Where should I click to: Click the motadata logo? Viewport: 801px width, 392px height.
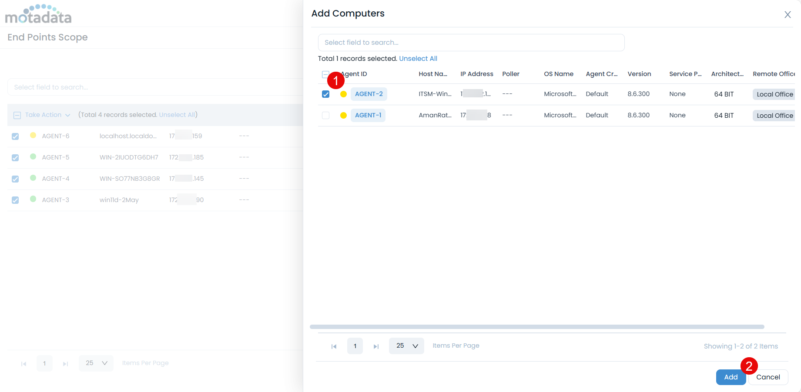click(x=38, y=15)
